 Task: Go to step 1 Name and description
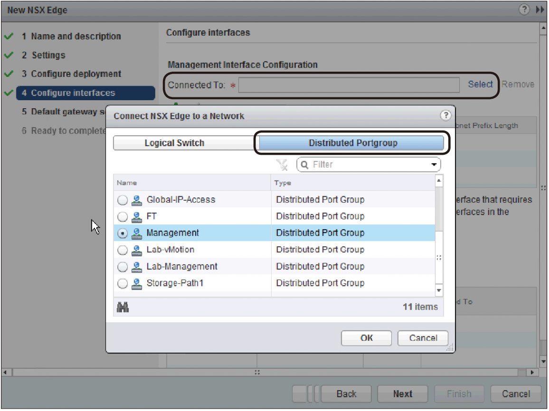76,37
